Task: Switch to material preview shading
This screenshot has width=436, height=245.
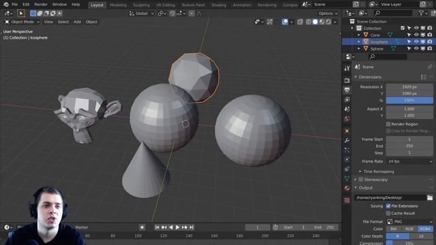Action: pyautogui.click(x=322, y=22)
